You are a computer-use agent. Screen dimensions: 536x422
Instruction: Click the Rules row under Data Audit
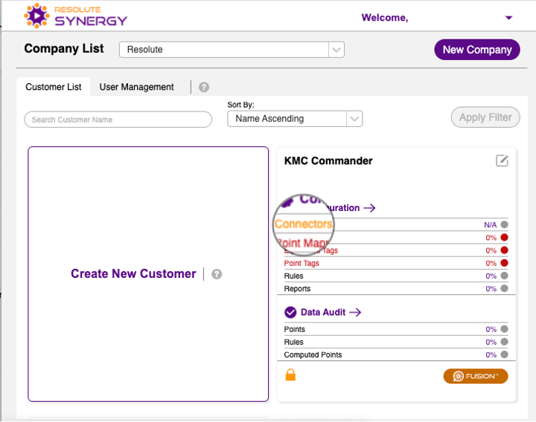396,342
